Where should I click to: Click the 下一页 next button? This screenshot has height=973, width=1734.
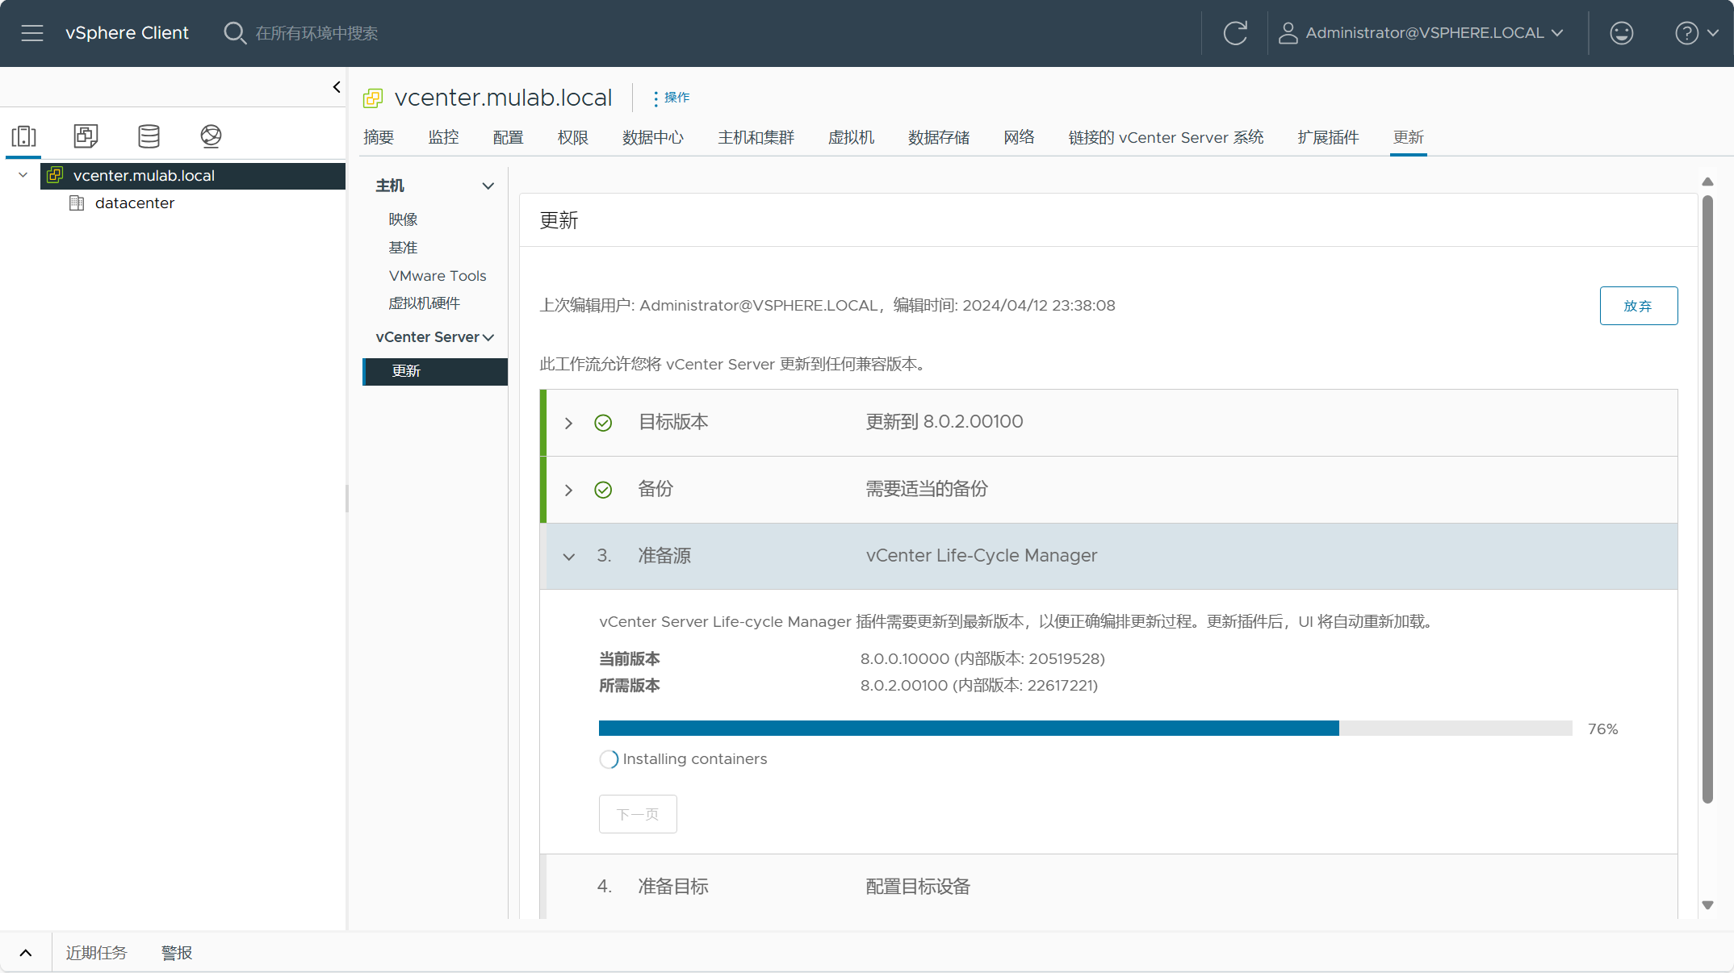point(638,814)
